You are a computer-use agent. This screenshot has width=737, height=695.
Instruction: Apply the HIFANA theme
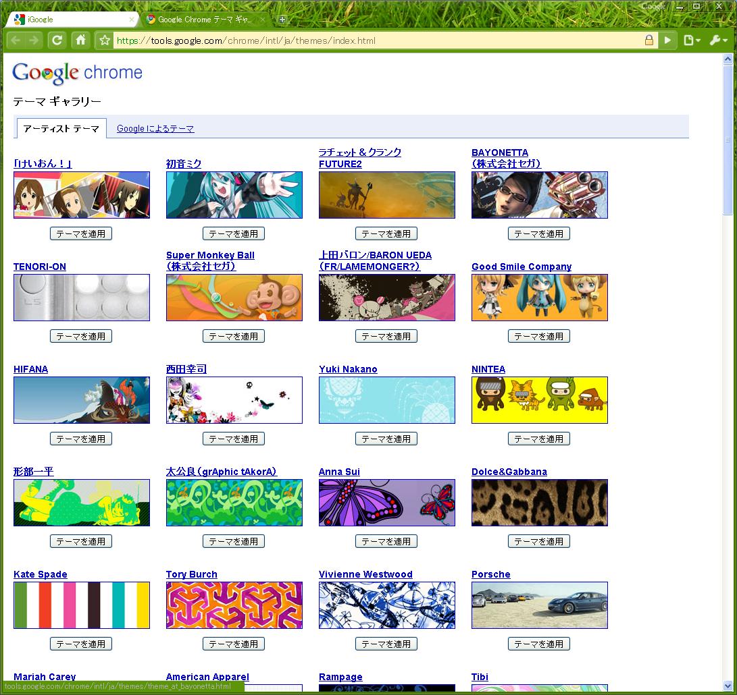tap(81, 439)
